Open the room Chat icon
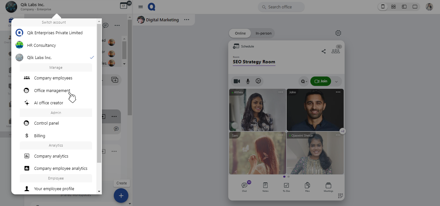 tap(244, 186)
